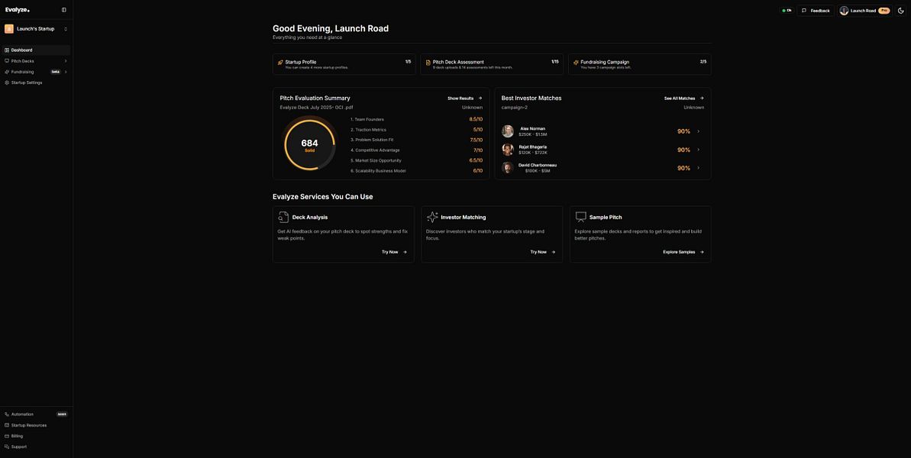Open the Automation menu item
Image resolution: width=911 pixels, height=458 pixels.
(36, 414)
